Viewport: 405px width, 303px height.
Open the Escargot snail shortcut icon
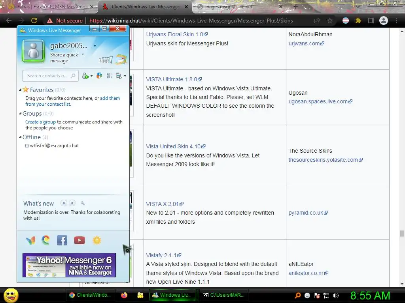[x=46, y=240]
